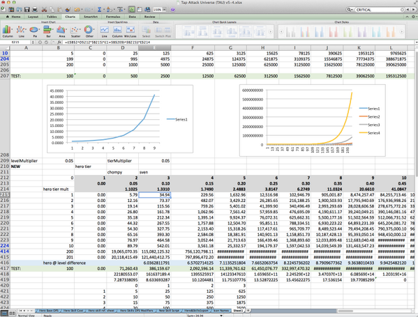This screenshot has height=317, width=418.
Task: Show next Chart Styles with right arrow
Action: click(402, 31)
